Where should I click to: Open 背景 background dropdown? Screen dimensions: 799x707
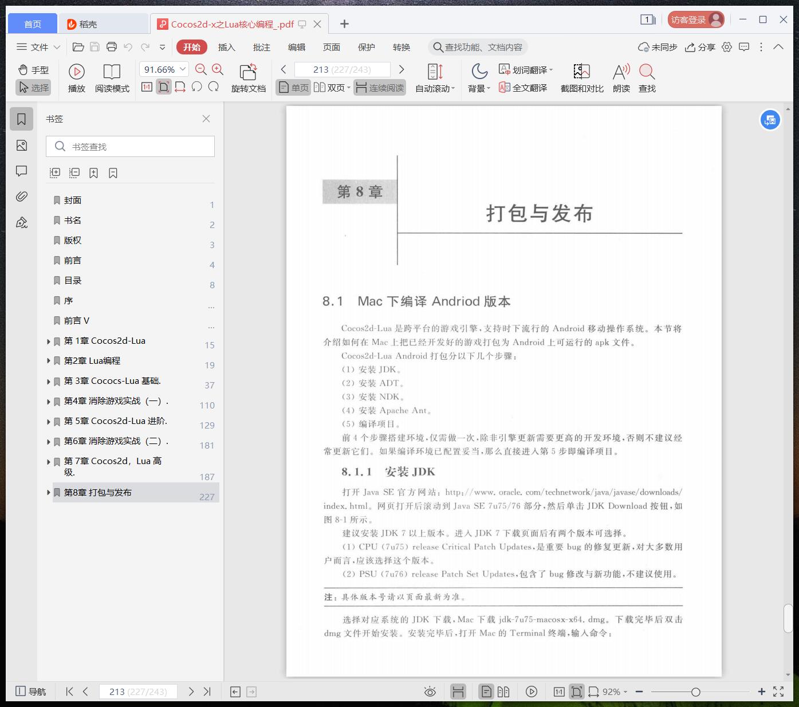click(x=479, y=78)
